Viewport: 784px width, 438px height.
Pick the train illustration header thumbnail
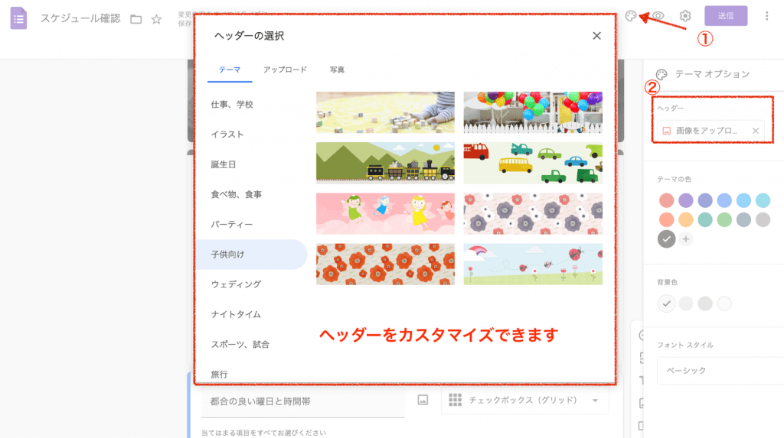coord(385,163)
